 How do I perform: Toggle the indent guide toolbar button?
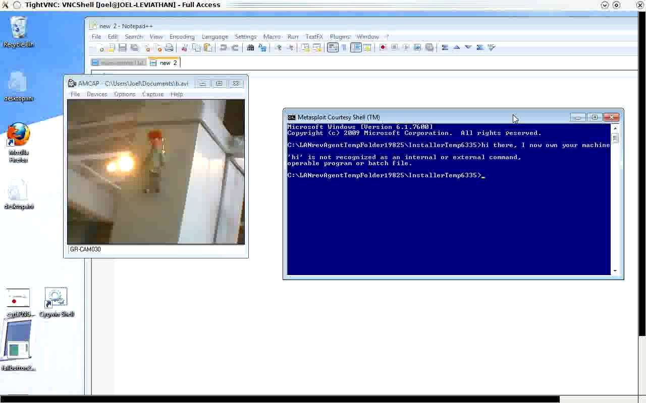[356, 47]
